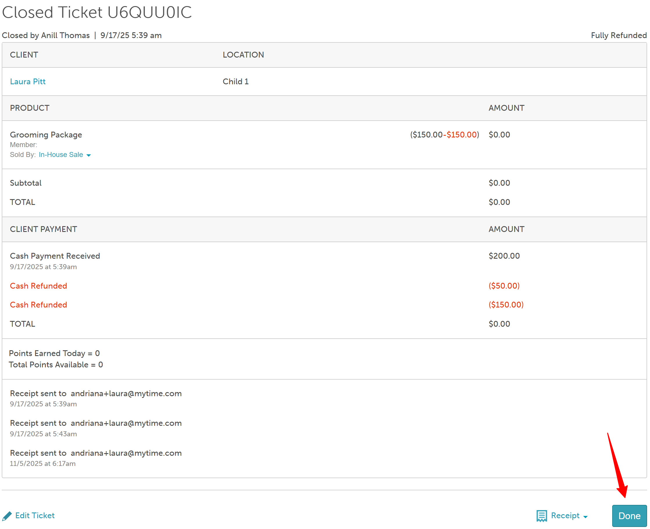Select the Grooming Package product name
This screenshot has height=529, width=650.
click(x=46, y=135)
